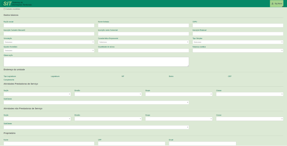Click the Quantidade de sócios field
This screenshot has height=146, width=287.
143,50
